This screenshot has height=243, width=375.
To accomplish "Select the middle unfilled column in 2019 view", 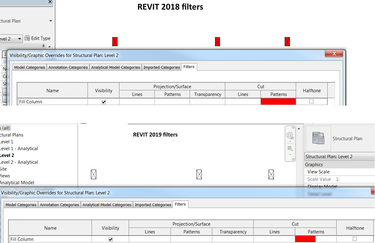I will click(199, 174).
